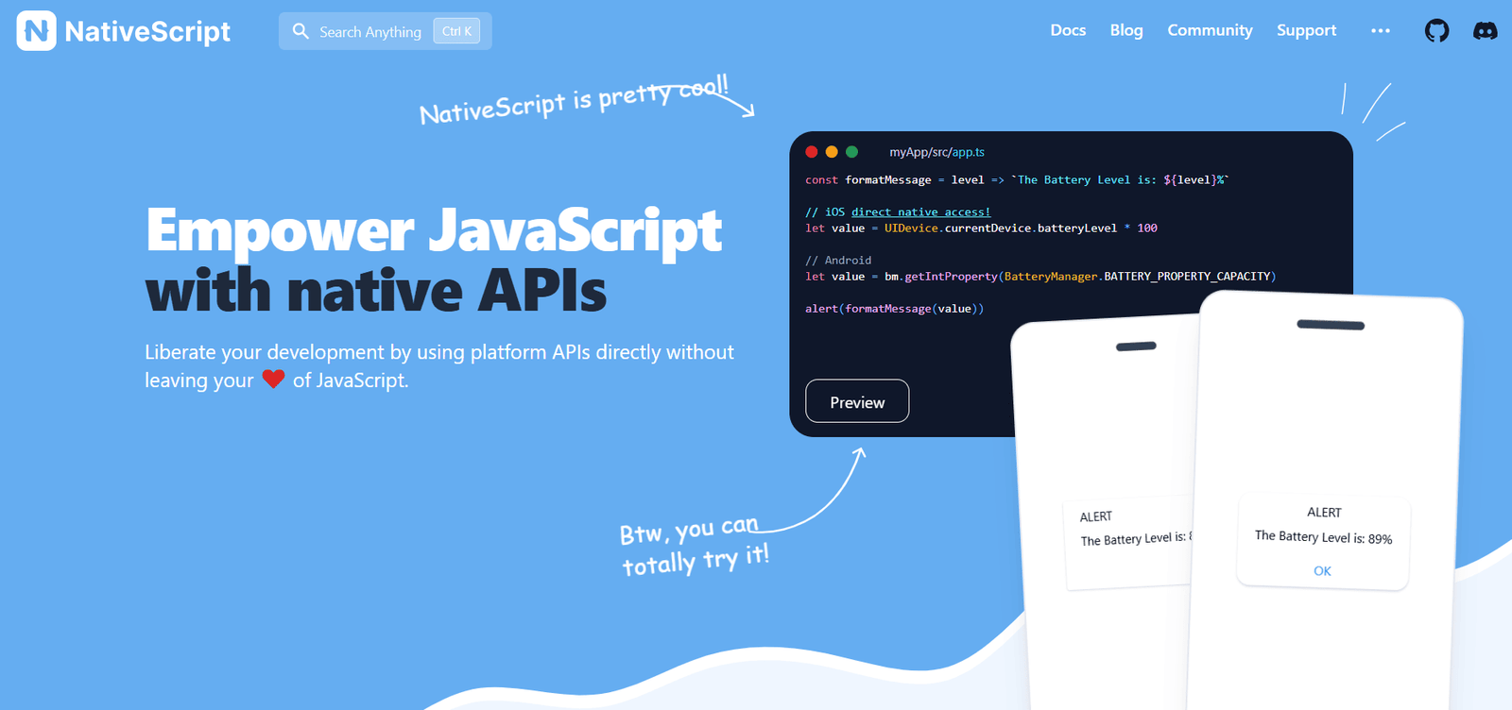Click the NativeScript brand name text
Screen dimensions: 1512x710
(x=147, y=31)
